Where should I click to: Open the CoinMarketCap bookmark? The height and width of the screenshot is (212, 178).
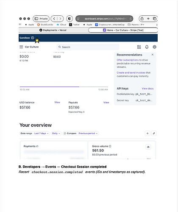coord(110,25)
